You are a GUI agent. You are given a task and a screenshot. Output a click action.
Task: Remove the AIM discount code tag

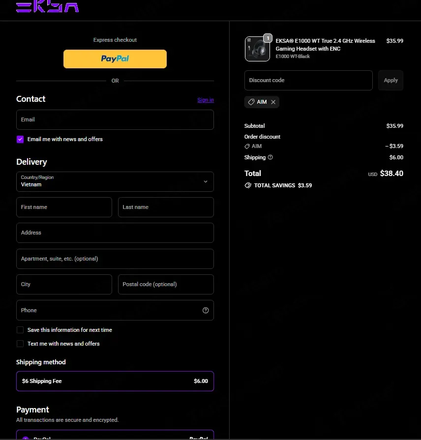(273, 102)
